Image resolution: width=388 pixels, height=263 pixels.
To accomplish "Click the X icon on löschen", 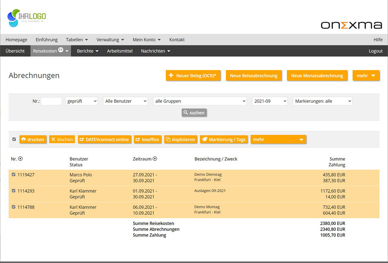I will [x=53, y=140].
